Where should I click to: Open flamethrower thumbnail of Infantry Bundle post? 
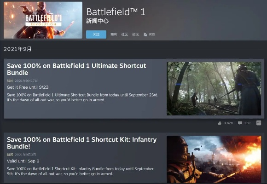(214, 160)
